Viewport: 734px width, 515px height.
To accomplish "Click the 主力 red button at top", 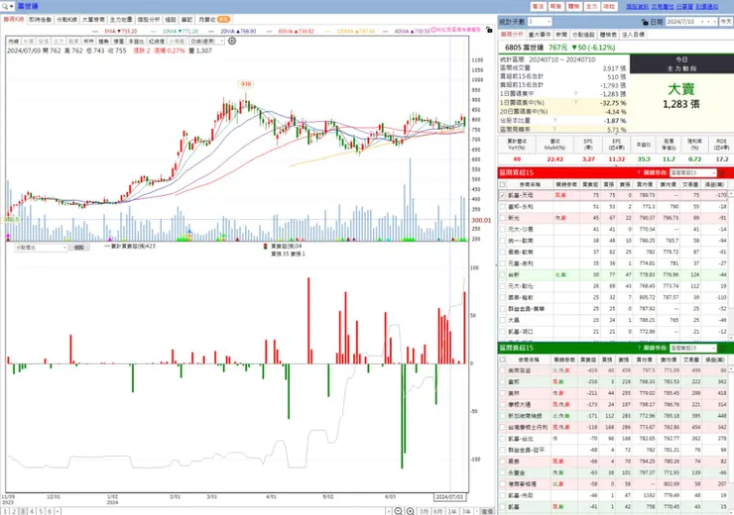I will (x=592, y=7).
